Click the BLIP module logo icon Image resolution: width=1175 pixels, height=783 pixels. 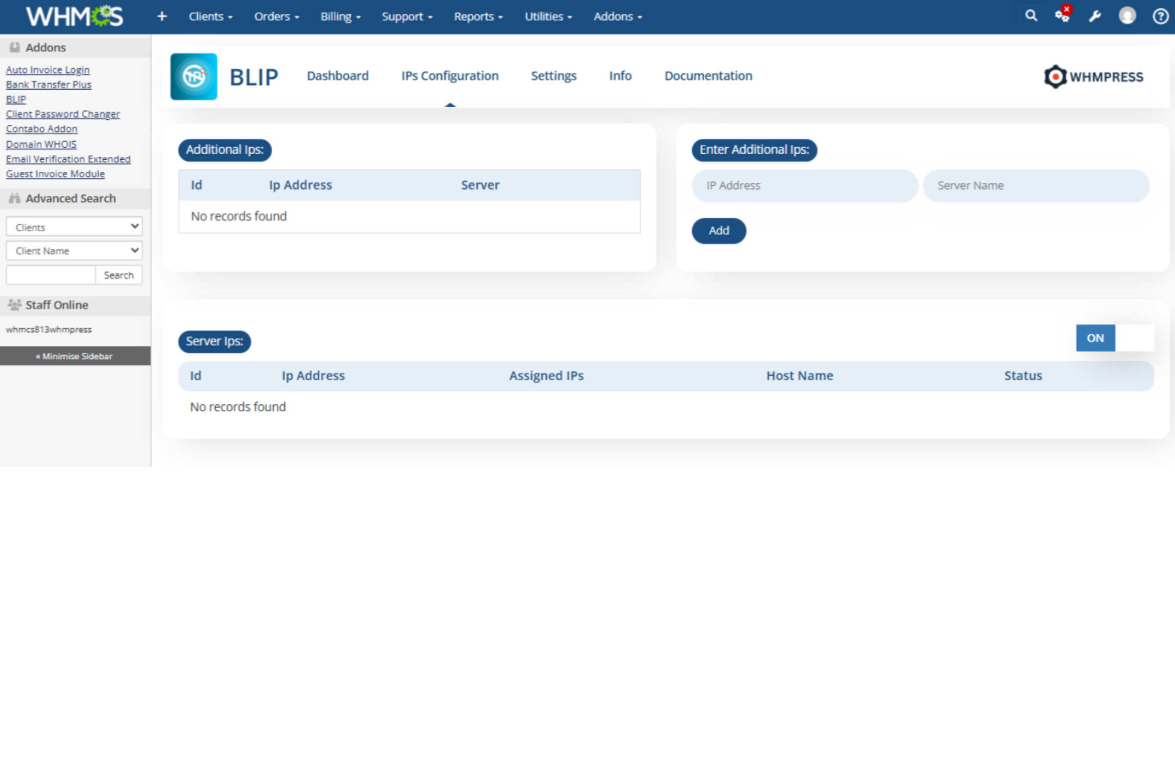tap(194, 77)
